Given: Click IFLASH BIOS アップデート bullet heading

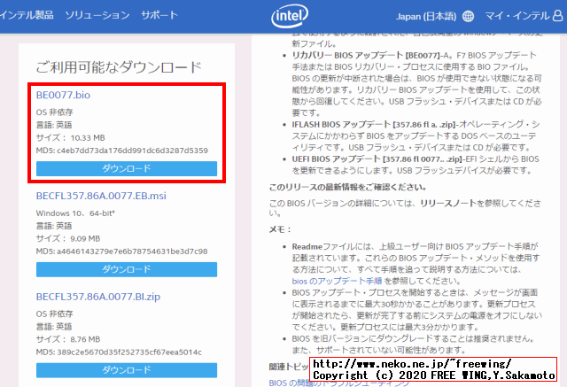Looking at the screenshot, I should tap(373, 125).
